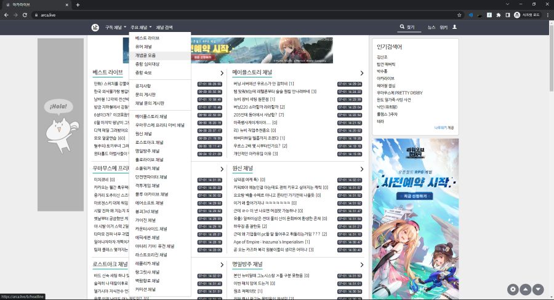Open 로스트아크 채널 section arrow
The image size is (554, 300).
coord(222,265)
